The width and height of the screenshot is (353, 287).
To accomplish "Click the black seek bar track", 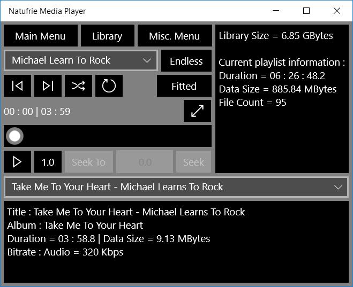I will [x=108, y=136].
